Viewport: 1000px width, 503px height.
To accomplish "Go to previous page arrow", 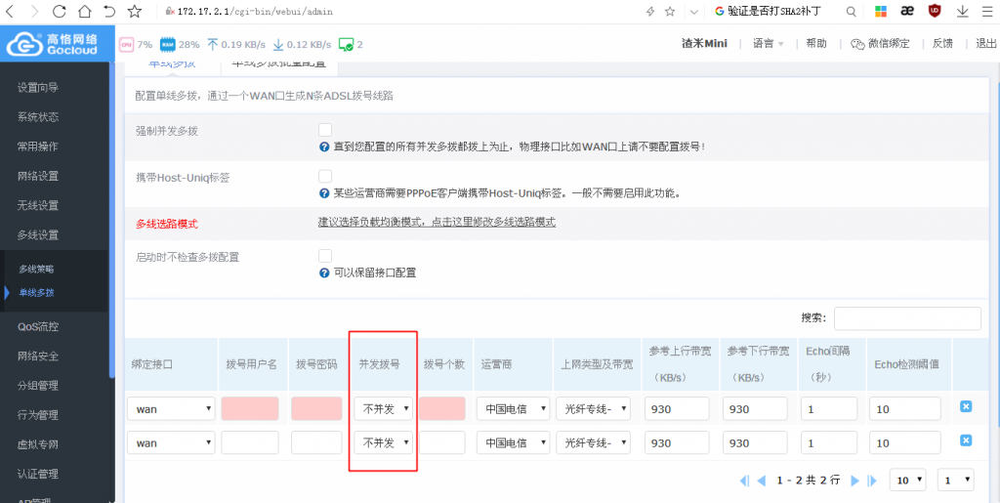I will [x=761, y=481].
